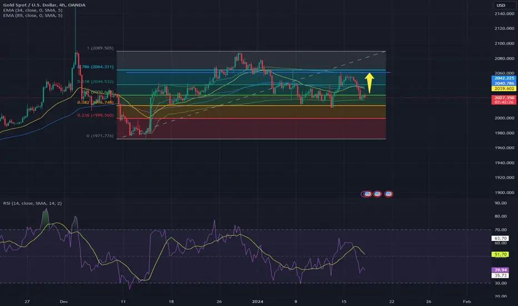Click the 2024 label on time axis

tap(257, 302)
